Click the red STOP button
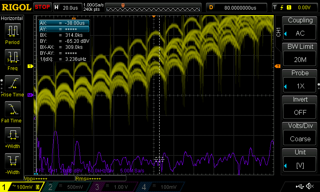Image resolution: width=320 pixels, height=192 pixels. click(x=42, y=7)
